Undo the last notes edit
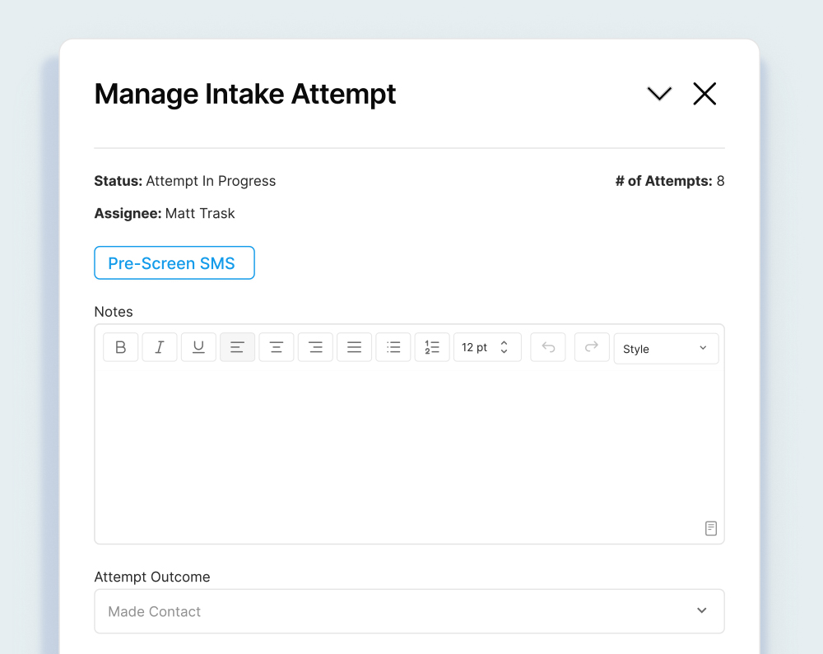Viewport: 823px width, 654px height. [x=548, y=347]
